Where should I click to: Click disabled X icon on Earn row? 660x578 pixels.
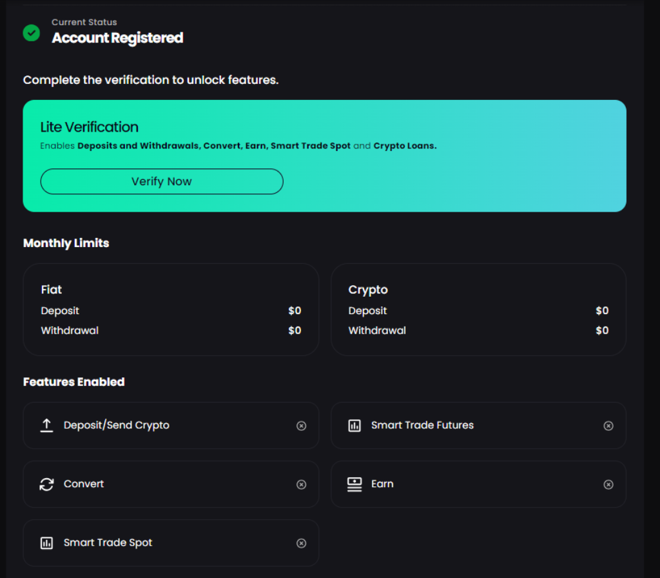pos(608,484)
